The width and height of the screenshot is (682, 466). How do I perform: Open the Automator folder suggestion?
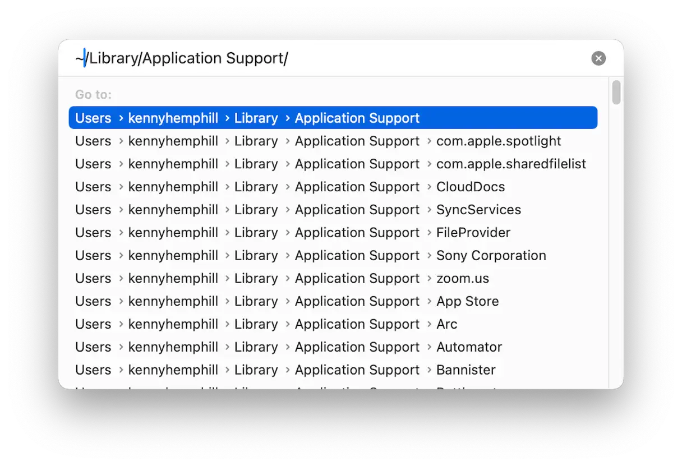click(x=333, y=347)
